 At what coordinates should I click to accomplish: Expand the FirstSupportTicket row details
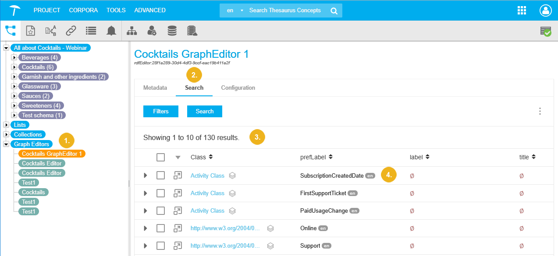146,193
